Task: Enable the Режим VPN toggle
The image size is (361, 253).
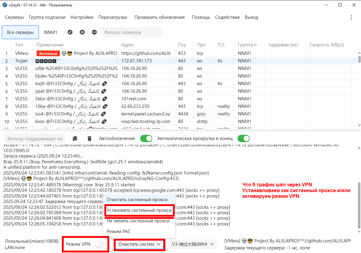Action: tap(100, 244)
